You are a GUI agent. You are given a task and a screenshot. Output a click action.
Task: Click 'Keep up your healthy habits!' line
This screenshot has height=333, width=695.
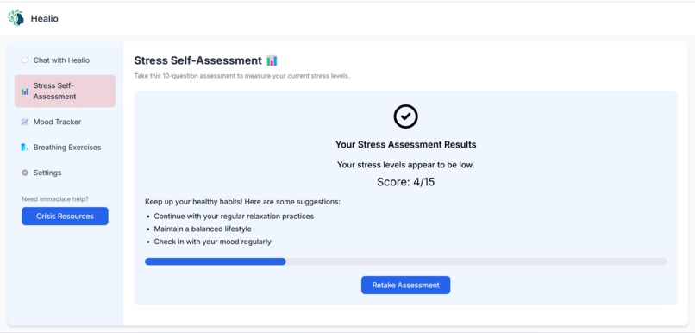click(x=242, y=202)
